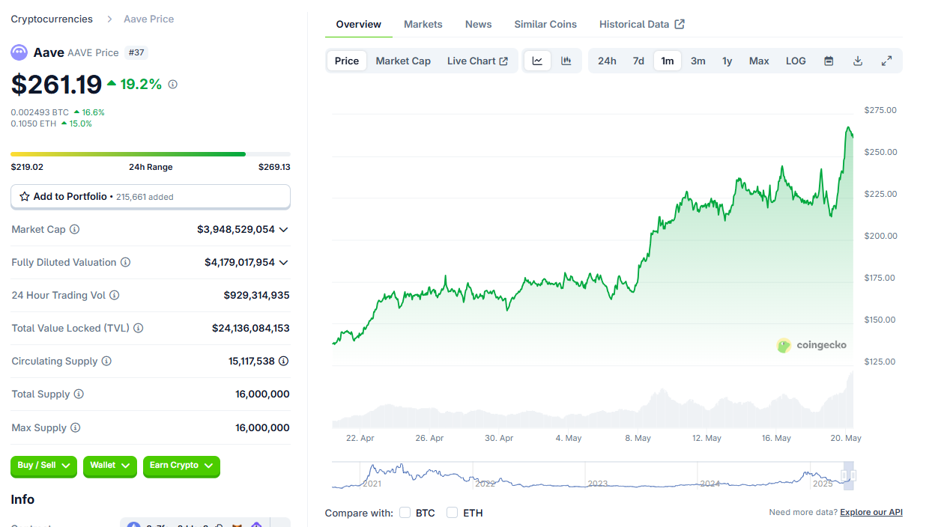Image resolution: width=938 pixels, height=527 pixels.
Task: Open the Wallet dropdown
Action: point(110,466)
